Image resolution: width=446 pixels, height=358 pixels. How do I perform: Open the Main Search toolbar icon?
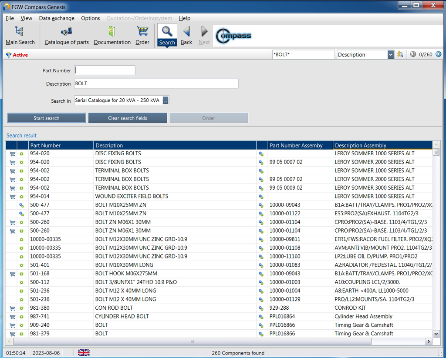(x=20, y=32)
